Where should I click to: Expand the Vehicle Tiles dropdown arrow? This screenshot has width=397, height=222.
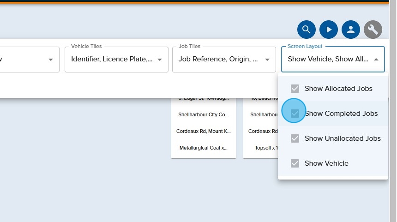point(160,60)
